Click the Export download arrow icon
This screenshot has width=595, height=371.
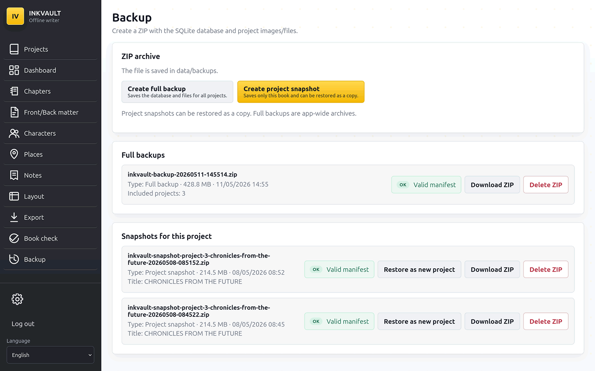click(x=14, y=217)
